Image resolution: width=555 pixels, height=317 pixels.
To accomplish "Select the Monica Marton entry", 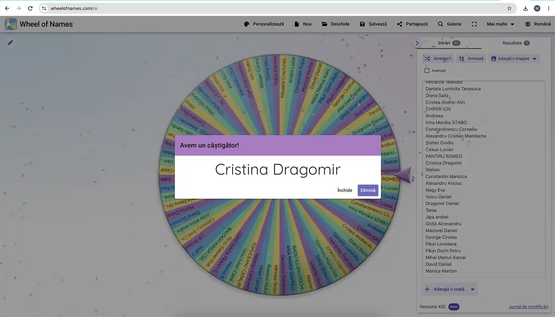I will coord(441,271).
